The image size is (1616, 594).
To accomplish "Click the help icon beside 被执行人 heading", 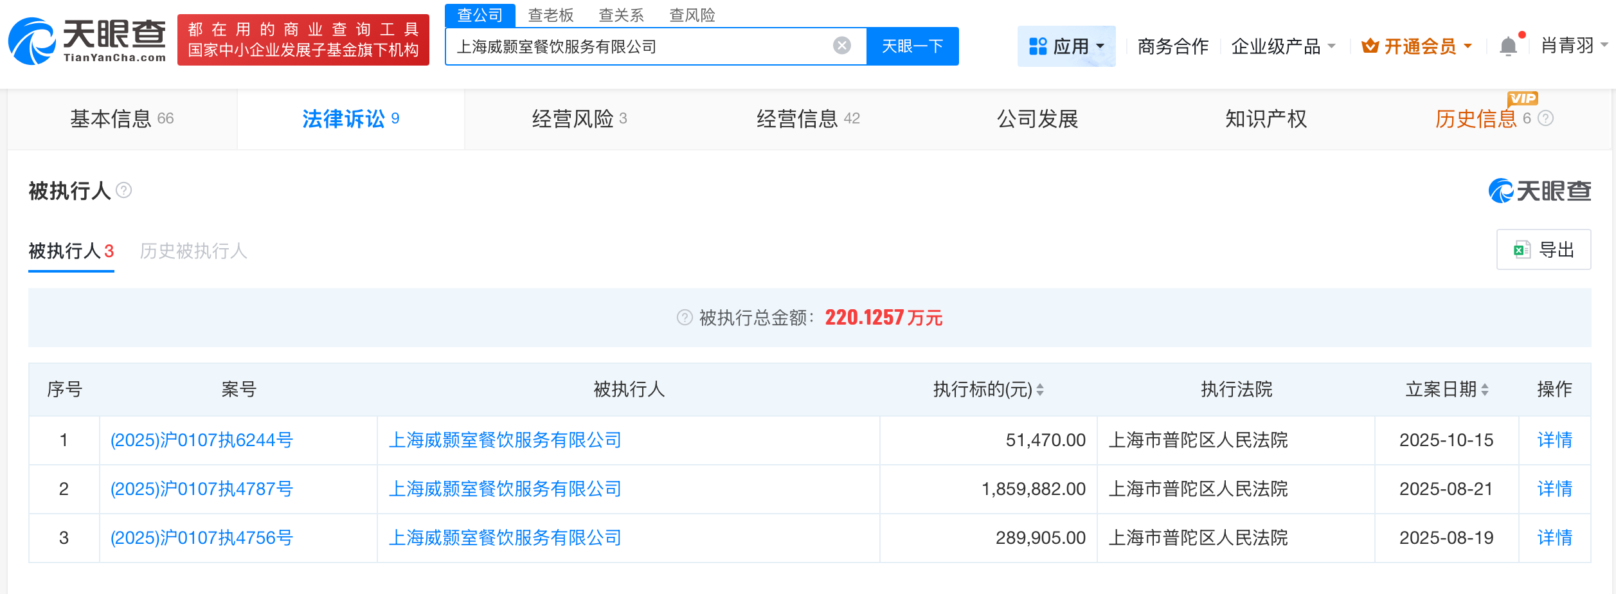I will pyautogui.click(x=124, y=191).
